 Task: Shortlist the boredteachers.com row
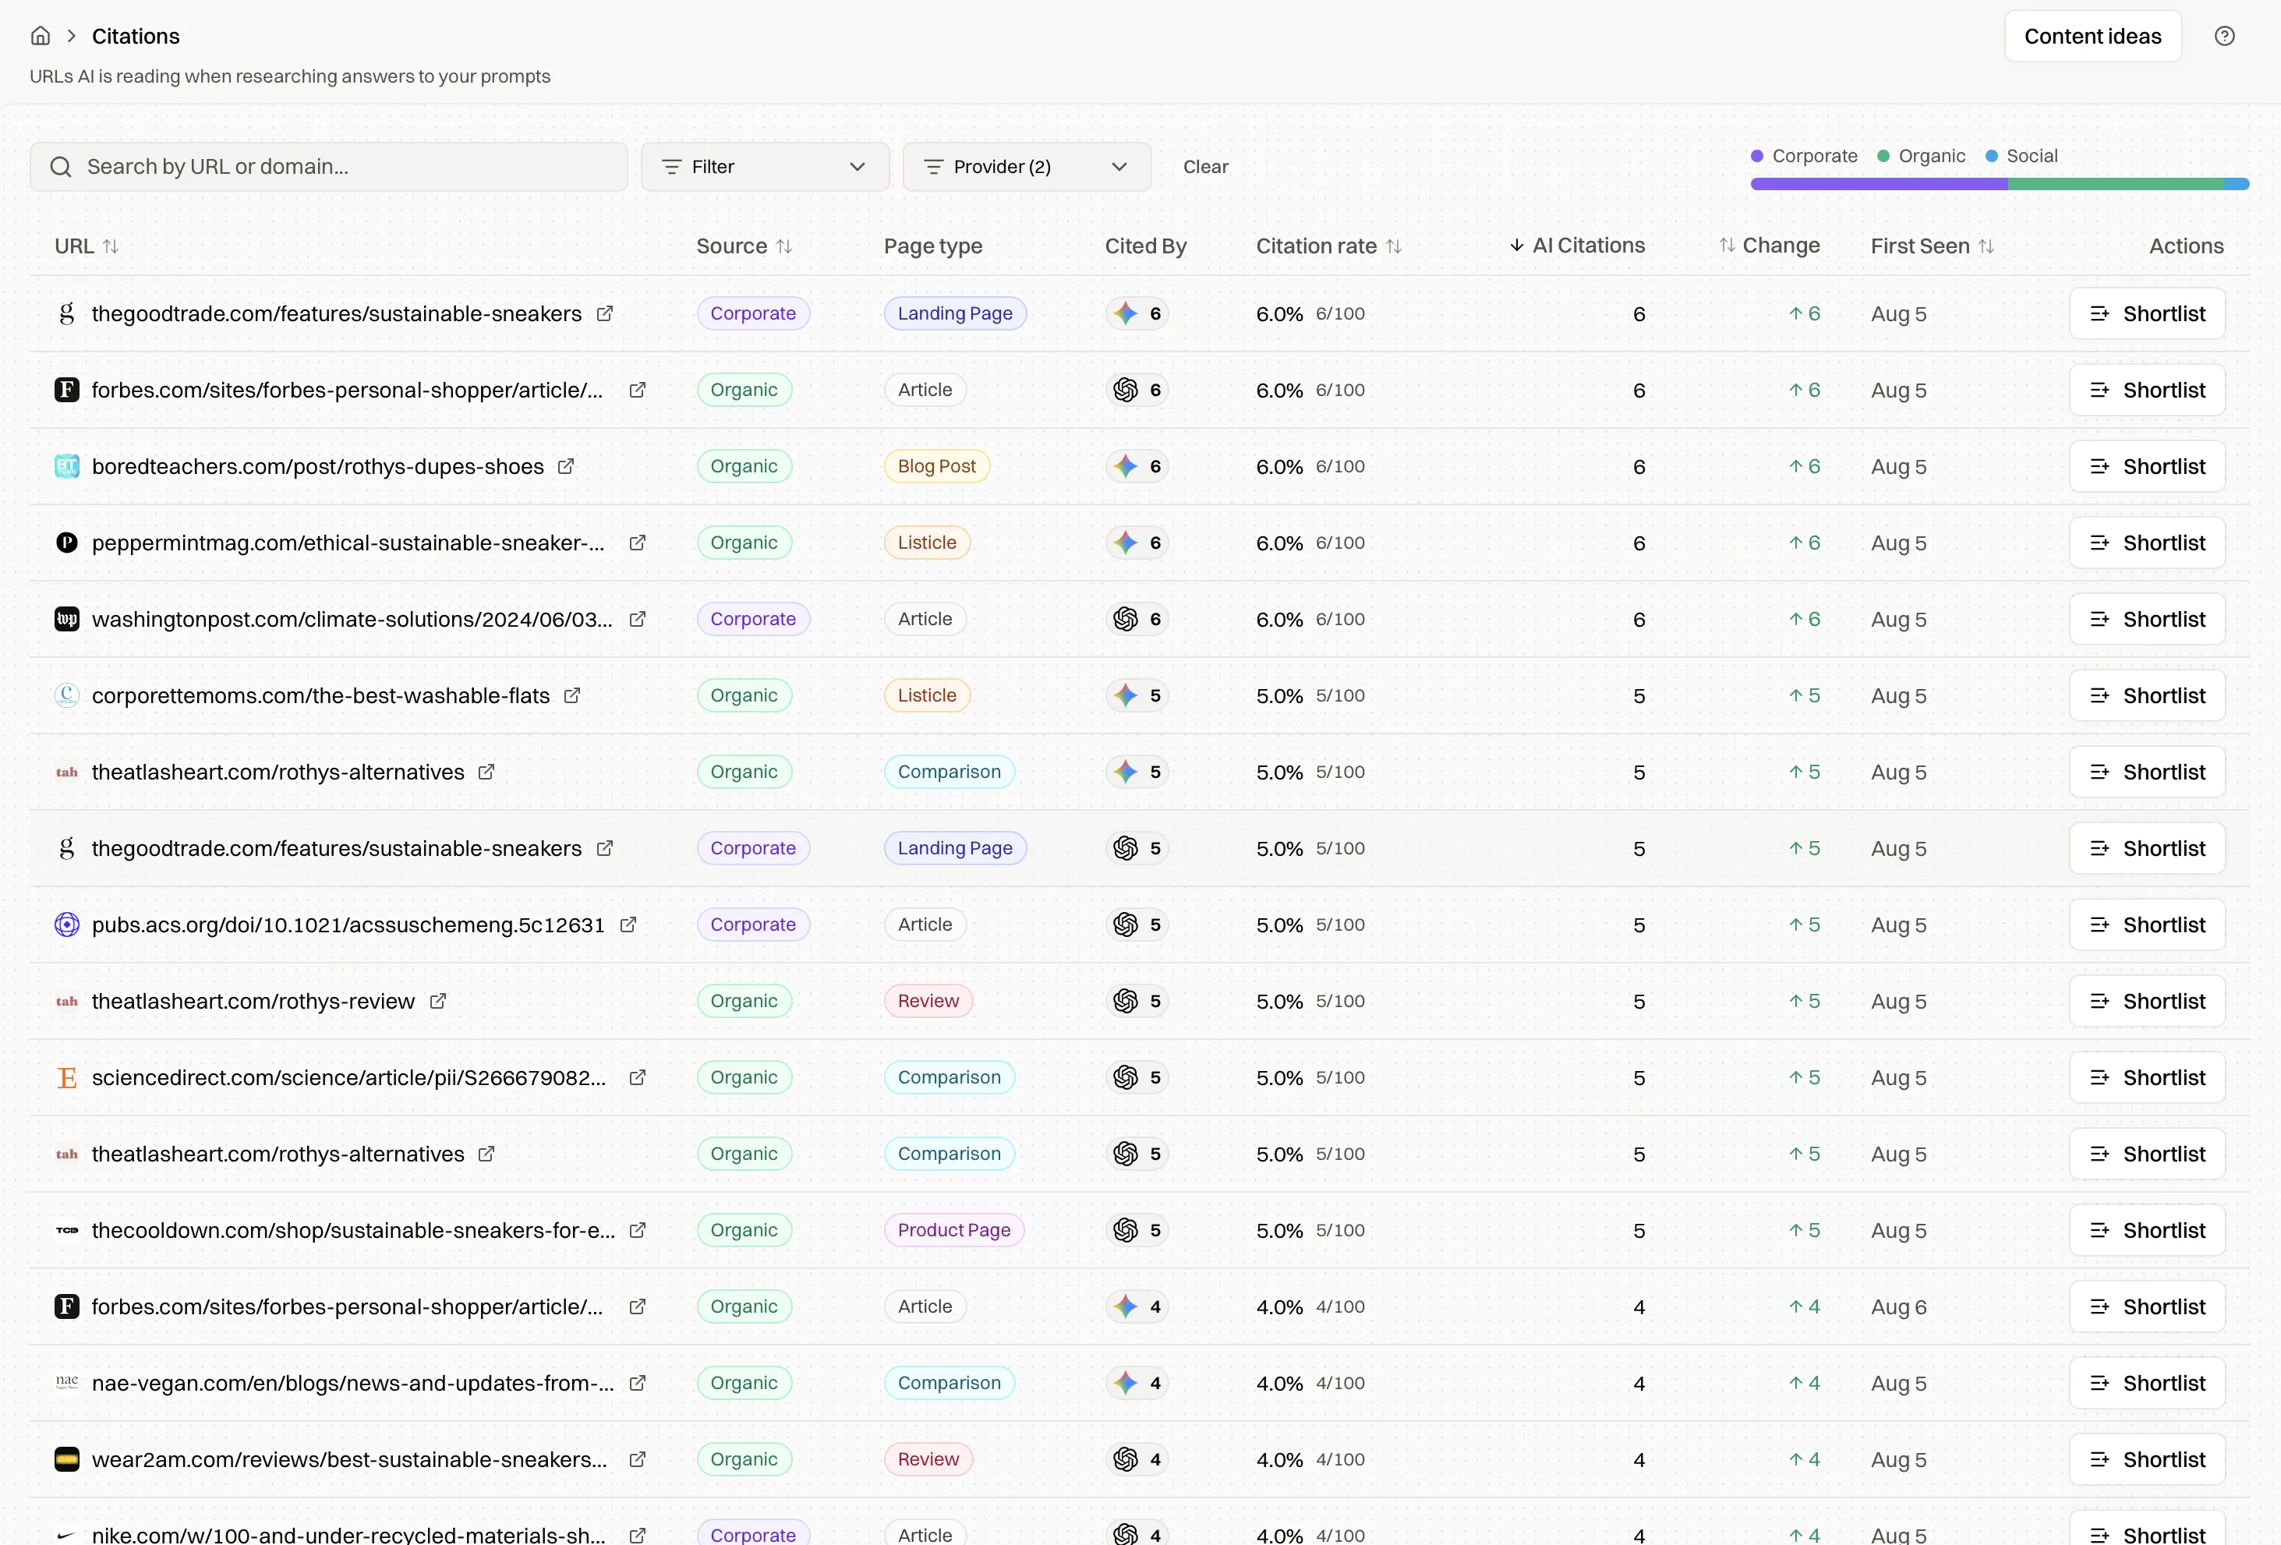click(x=2147, y=466)
